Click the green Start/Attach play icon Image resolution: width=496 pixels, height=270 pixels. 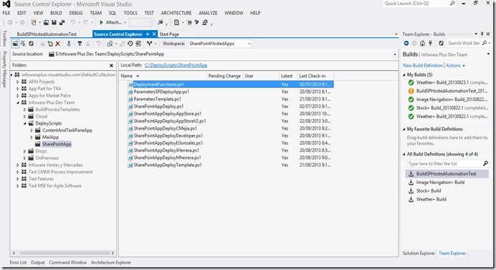(x=101, y=22)
